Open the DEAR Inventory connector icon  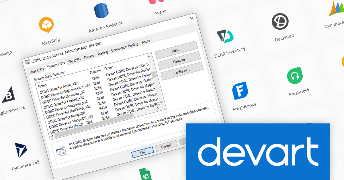pyautogui.click(x=225, y=36)
